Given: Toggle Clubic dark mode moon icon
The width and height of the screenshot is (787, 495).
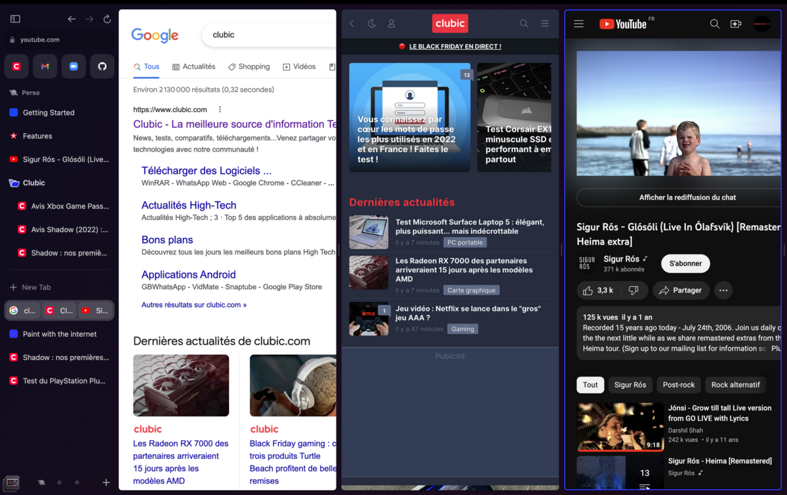Looking at the screenshot, I should 372,24.
